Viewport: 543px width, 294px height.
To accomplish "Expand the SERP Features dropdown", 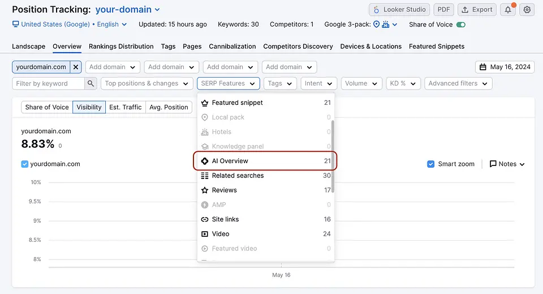I will pyautogui.click(x=228, y=83).
